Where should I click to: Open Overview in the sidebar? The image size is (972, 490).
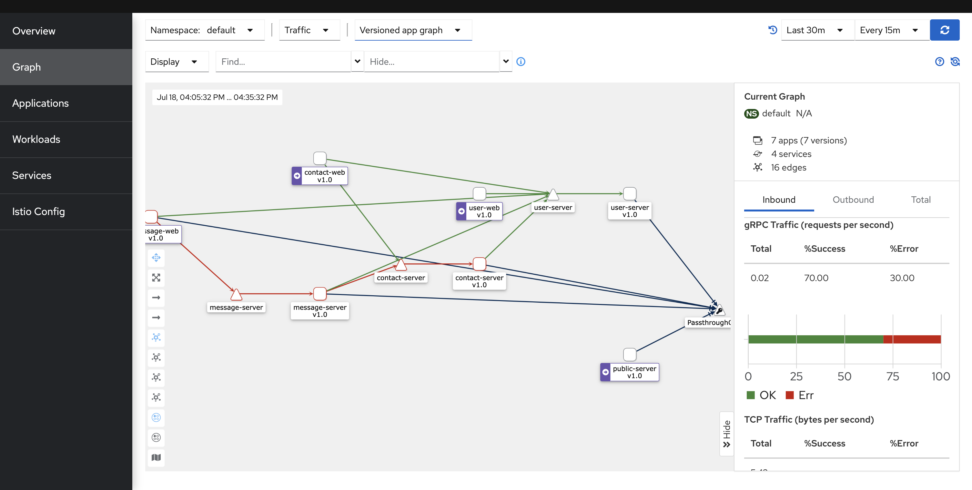(x=66, y=31)
